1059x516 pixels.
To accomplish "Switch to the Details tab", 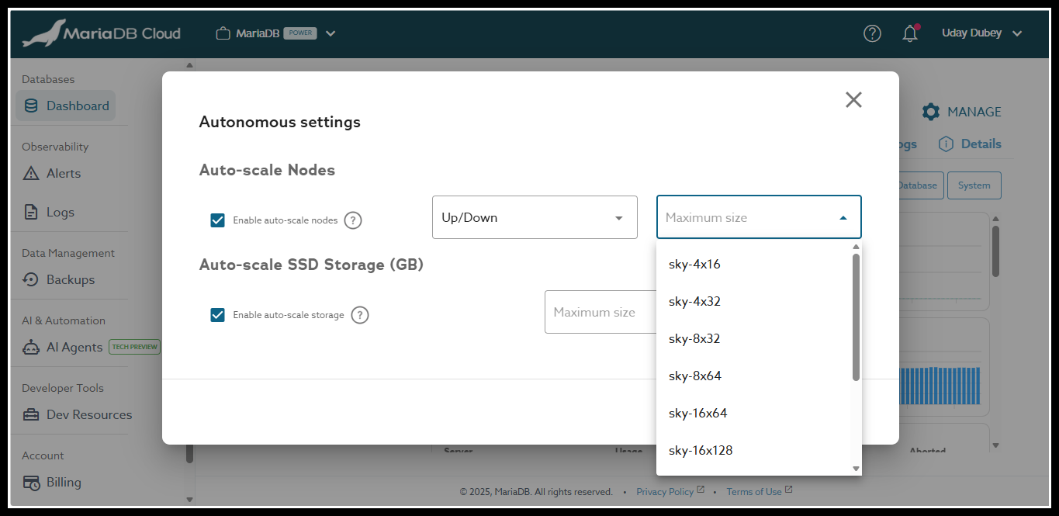I will click(x=969, y=144).
